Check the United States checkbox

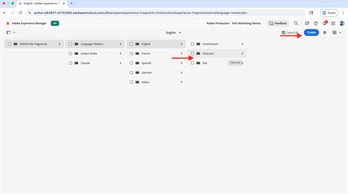(71, 53)
